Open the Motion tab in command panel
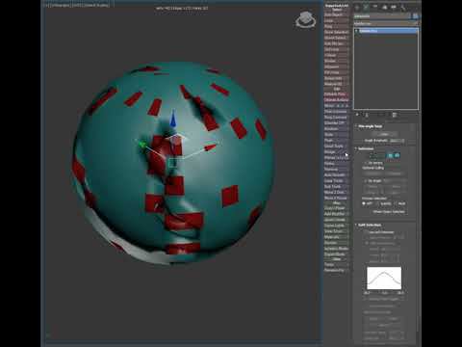Screen dimensions: 462x347 [x=385, y=7]
